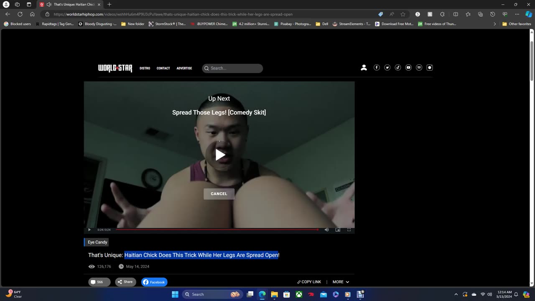Click the small play button in player bar
Screen dimensions: 535x301
pos(89,230)
